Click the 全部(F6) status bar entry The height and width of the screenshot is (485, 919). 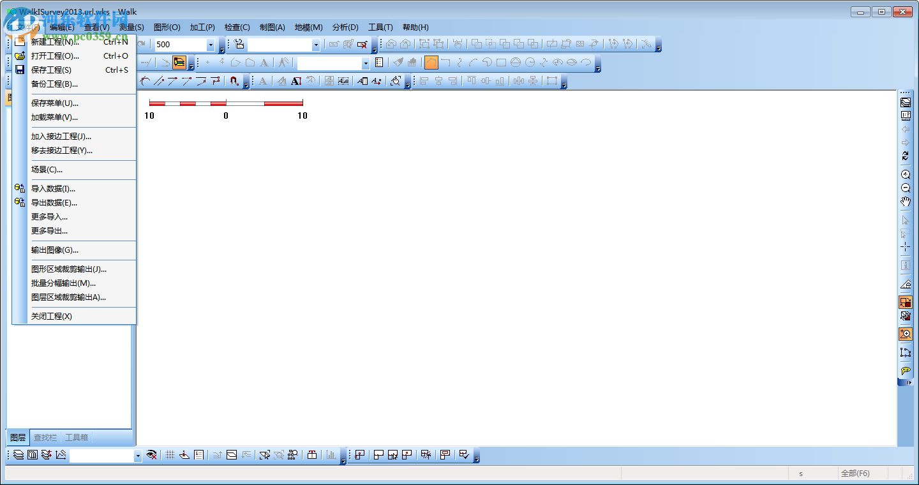pos(855,474)
